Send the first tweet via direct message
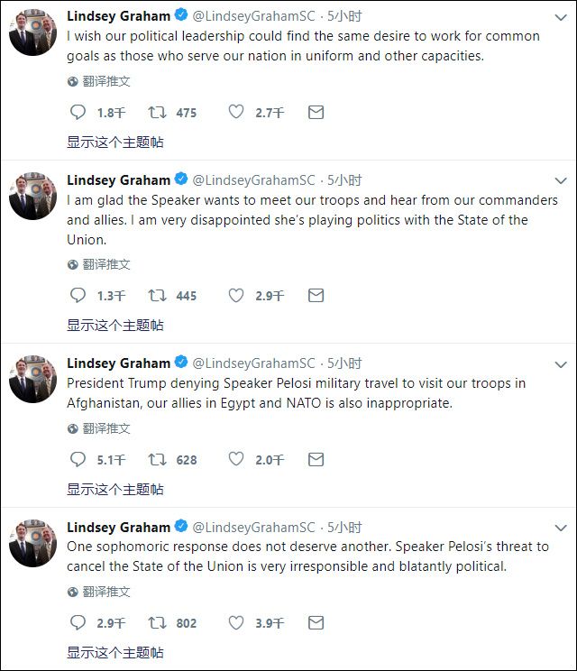 pyautogui.click(x=316, y=113)
